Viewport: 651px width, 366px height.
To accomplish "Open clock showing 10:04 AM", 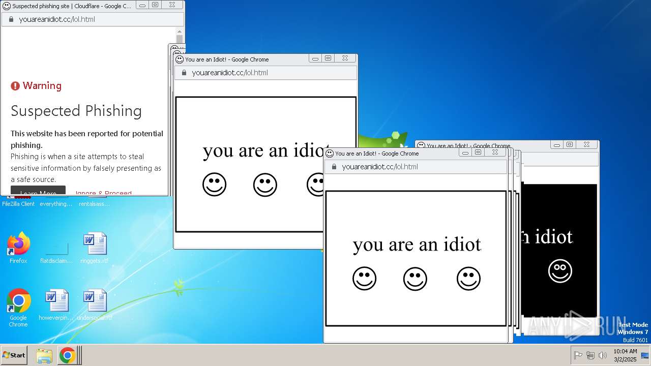I will pyautogui.click(x=625, y=355).
